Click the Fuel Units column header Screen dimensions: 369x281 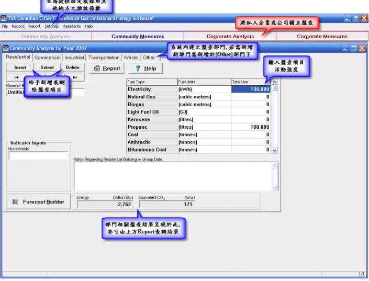(204, 82)
